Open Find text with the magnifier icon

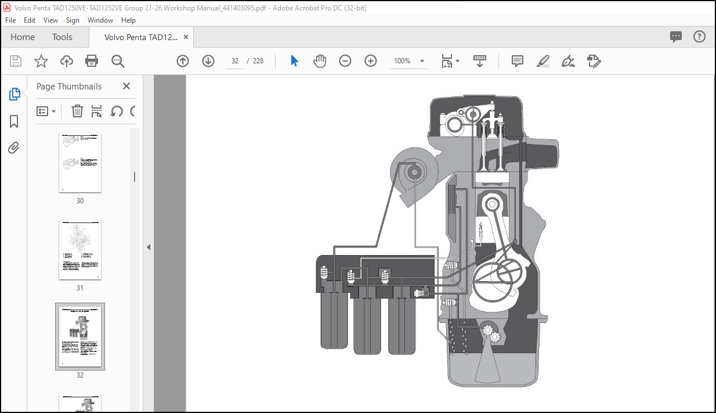[118, 61]
